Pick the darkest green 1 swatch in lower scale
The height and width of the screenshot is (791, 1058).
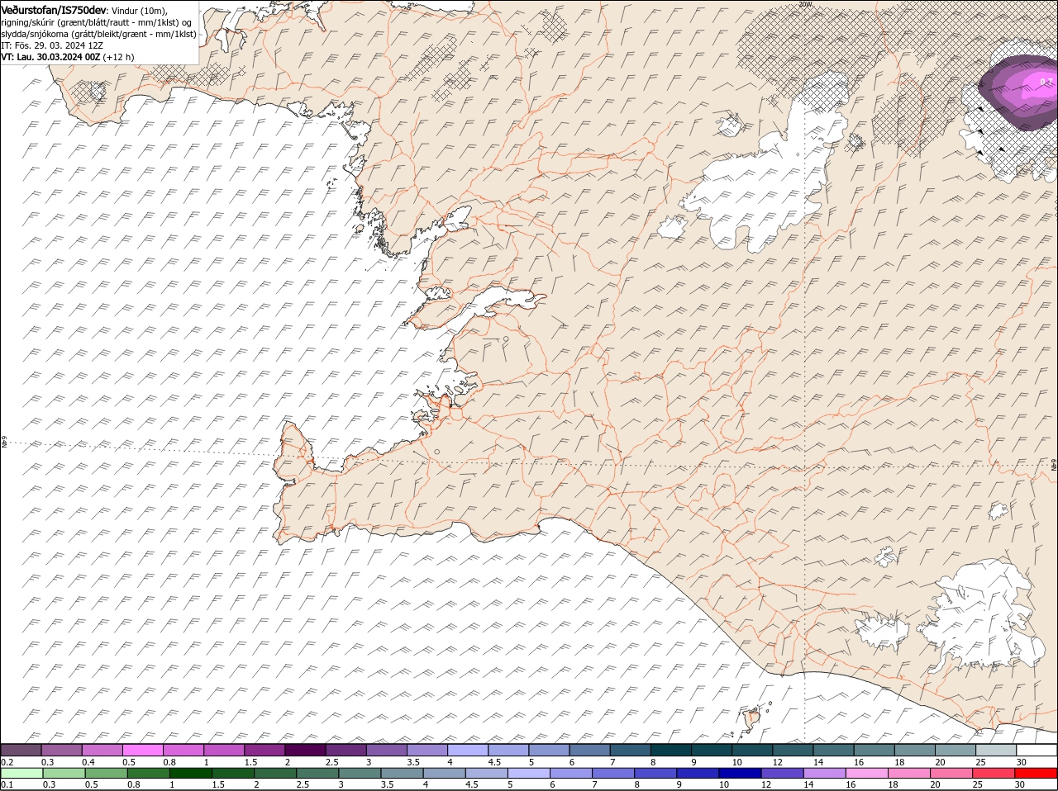190,773
